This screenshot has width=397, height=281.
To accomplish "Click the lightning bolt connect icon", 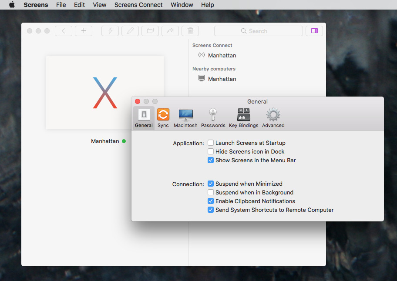I will [x=110, y=31].
